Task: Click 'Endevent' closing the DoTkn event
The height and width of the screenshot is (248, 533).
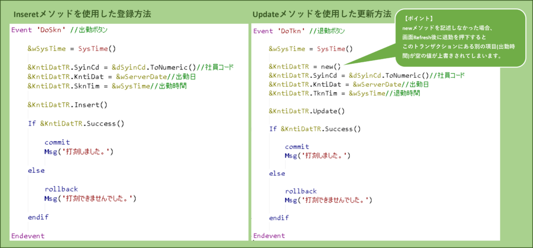Action: click(x=269, y=236)
